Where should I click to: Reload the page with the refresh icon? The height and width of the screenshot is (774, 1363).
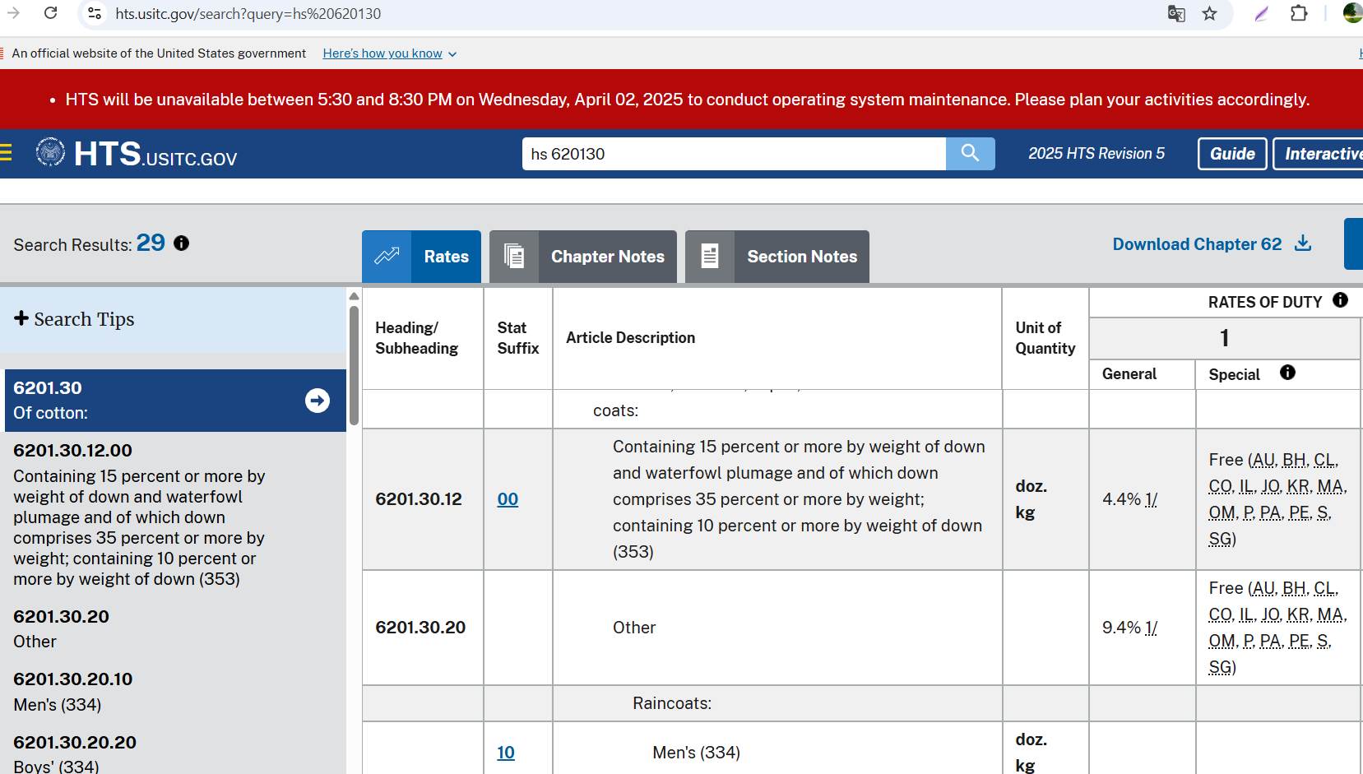[x=50, y=13]
